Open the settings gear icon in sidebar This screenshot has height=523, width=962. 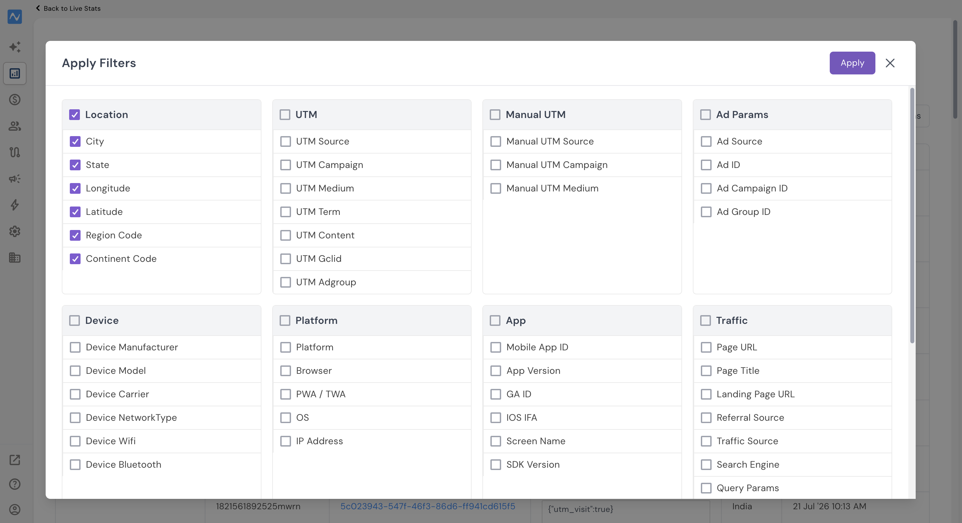(x=14, y=231)
